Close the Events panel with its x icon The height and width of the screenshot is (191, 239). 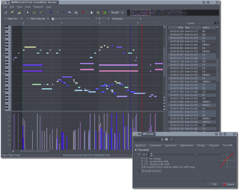point(218,23)
